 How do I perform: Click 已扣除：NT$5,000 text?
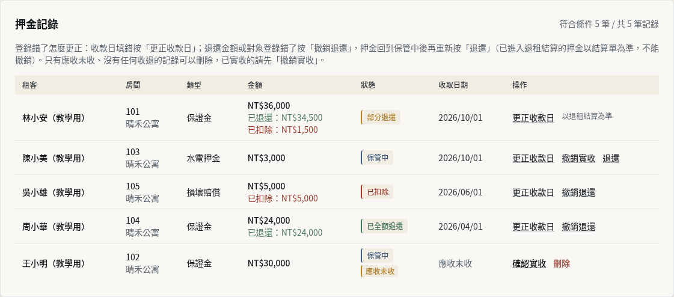coord(283,198)
